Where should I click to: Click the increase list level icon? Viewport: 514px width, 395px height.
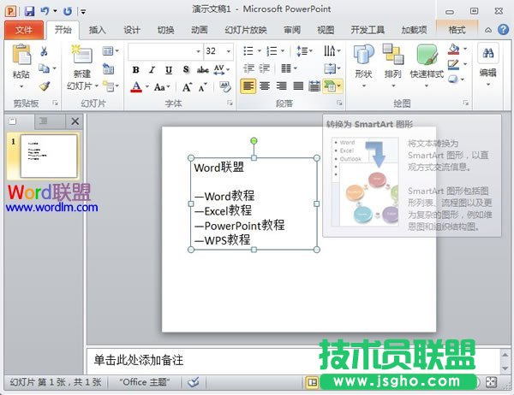(264, 68)
